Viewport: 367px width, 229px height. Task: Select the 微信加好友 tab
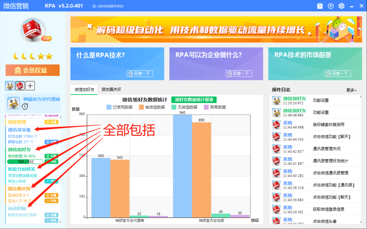pyautogui.click(x=84, y=90)
